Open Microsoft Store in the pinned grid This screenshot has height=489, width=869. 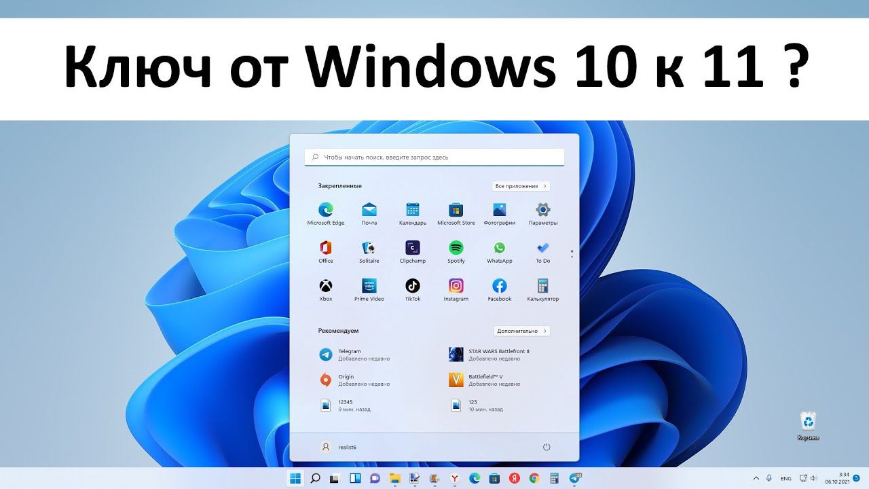click(456, 213)
